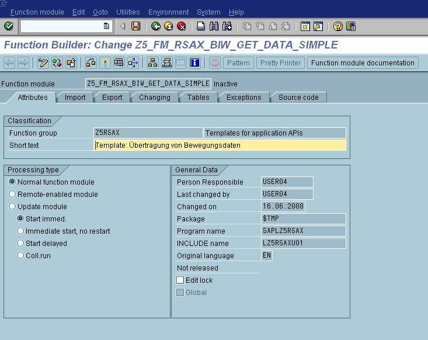Click Function module documentation button
Image resolution: width=428 pixels, height=340 pixels.
click(363, 63)
